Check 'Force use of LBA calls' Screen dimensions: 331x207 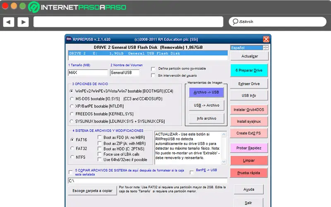point(99,154)
